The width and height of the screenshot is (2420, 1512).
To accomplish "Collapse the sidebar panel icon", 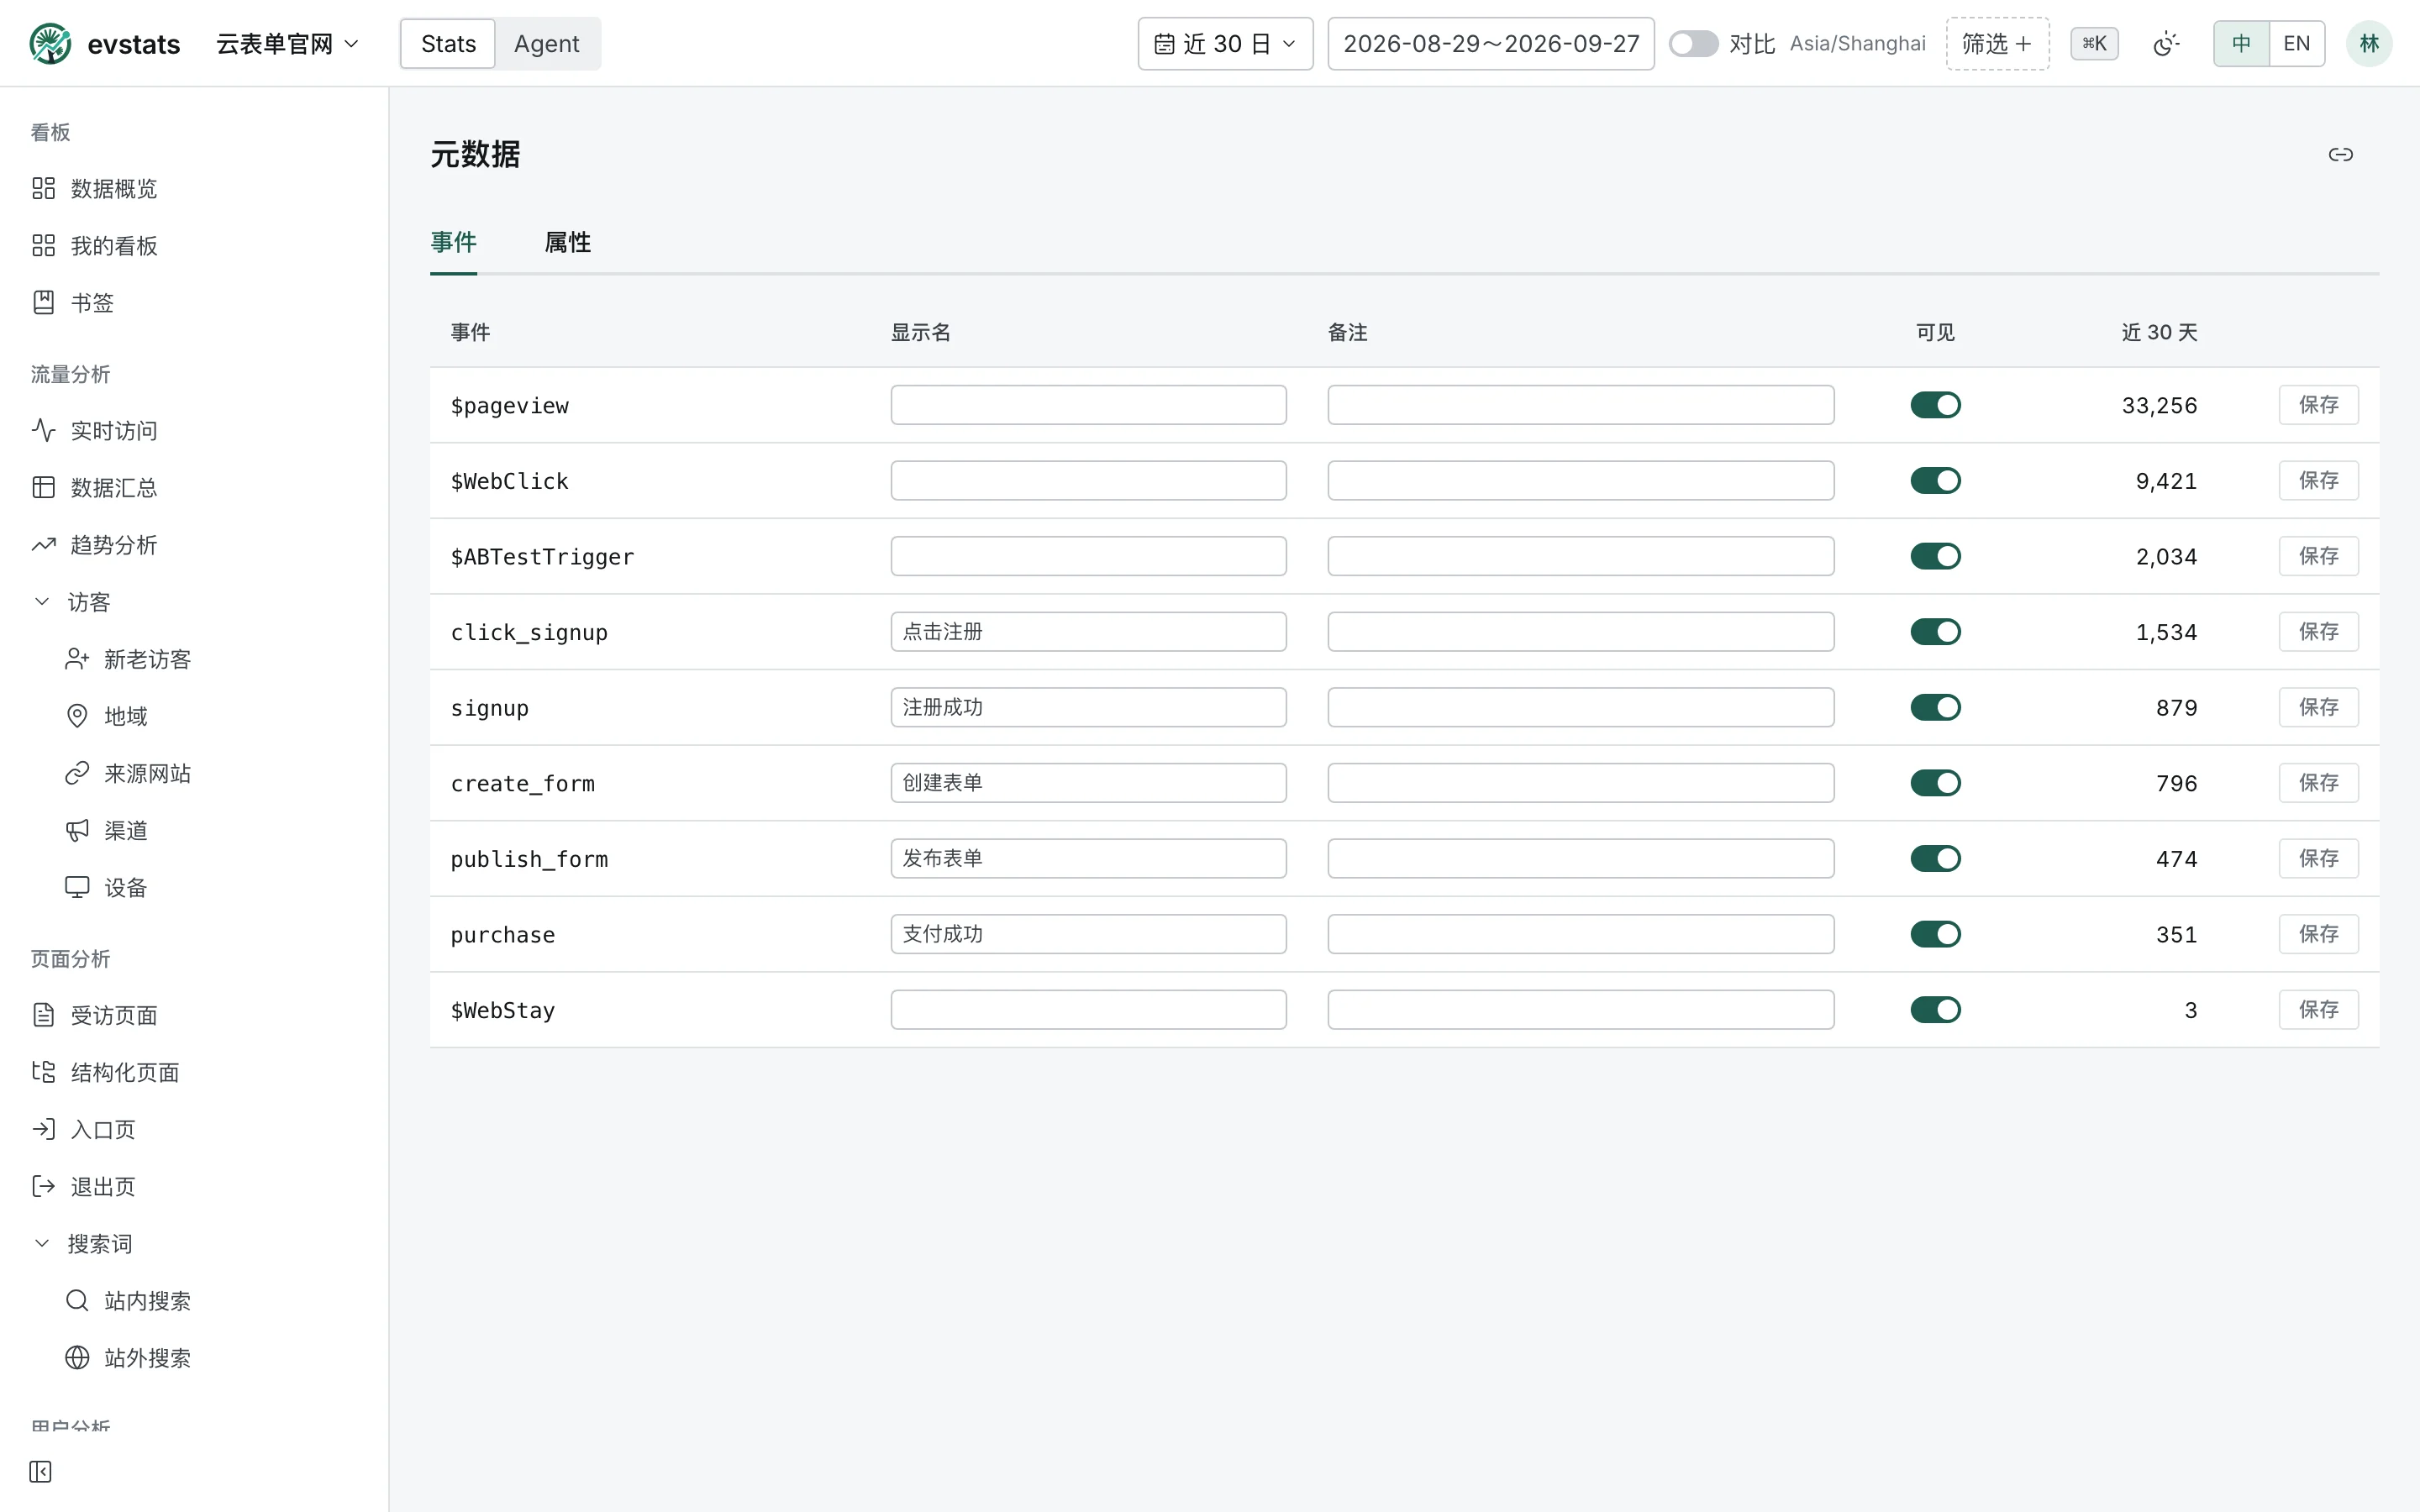I will click(40, 1471).
